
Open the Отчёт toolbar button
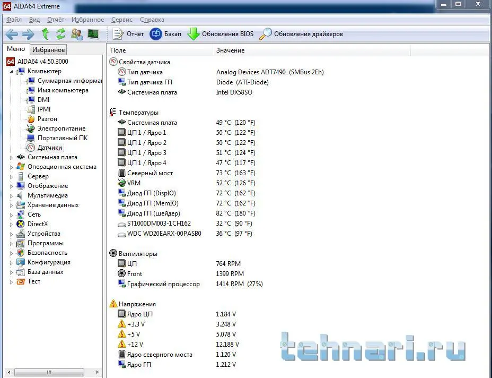pos(128,34)
